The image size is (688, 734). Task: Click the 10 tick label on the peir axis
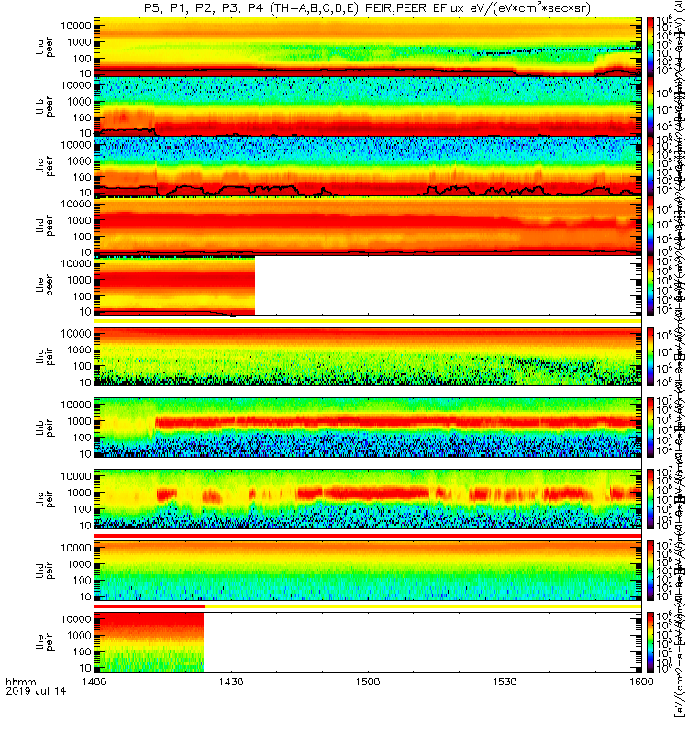[x=85, y=668]
